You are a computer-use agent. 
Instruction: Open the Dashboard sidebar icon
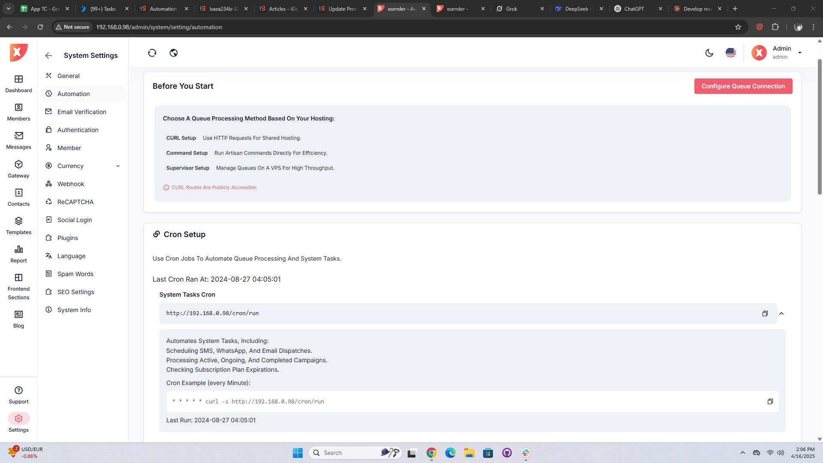click(x=18, y=79)
